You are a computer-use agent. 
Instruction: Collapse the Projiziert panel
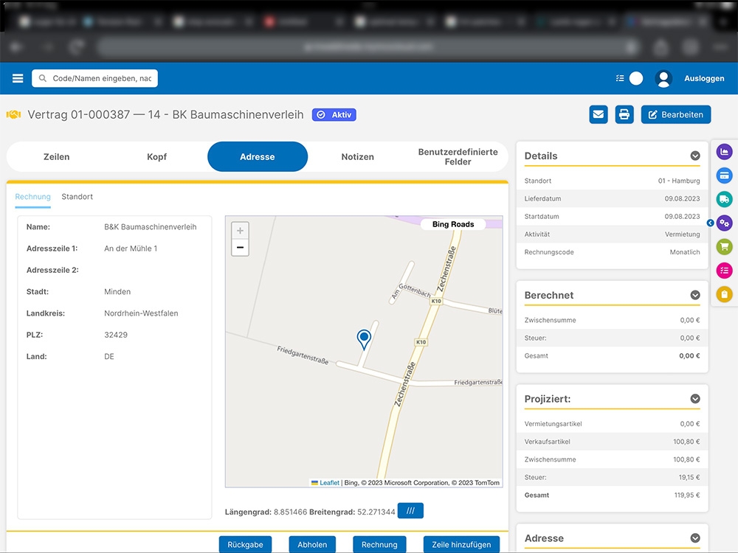pyautogui.click(x=694, y=399)
